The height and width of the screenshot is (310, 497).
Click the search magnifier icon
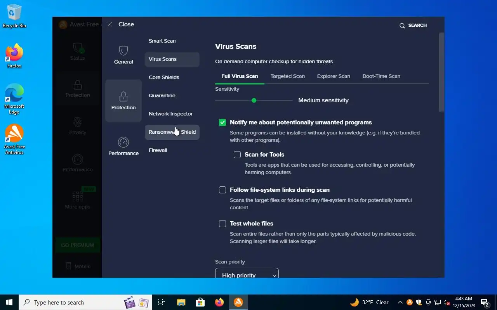click(402, 25)
